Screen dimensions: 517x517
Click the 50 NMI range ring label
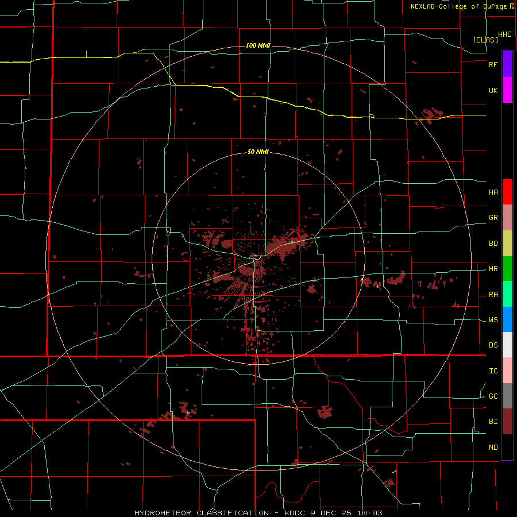click(258, 152)
